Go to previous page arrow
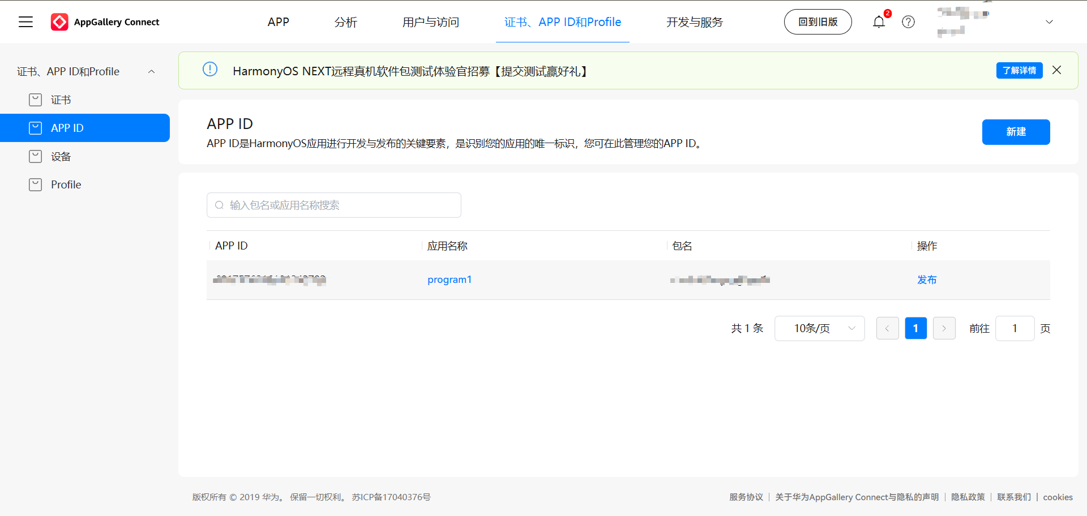Screen dimensions: 1087x516 point(887,328)
